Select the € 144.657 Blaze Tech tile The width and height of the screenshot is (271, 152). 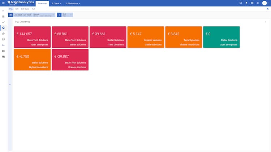coord(32,37)
